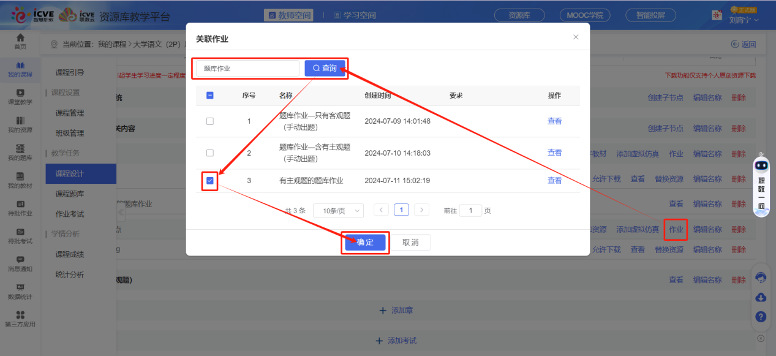Image resolution: width=776 pixels, height=356 pixels.
Task: Select 我的题库 in the left sidebar
Action: 19,152
